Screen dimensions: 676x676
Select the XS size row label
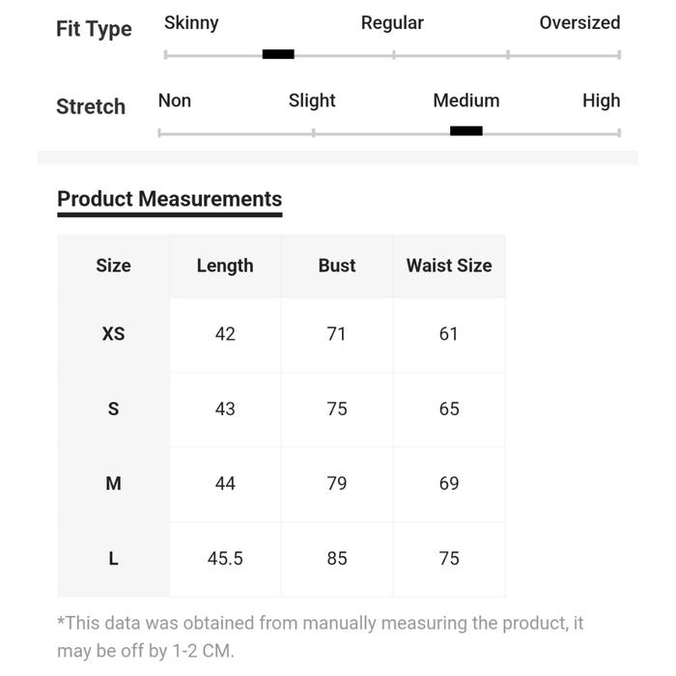[113, 334]
